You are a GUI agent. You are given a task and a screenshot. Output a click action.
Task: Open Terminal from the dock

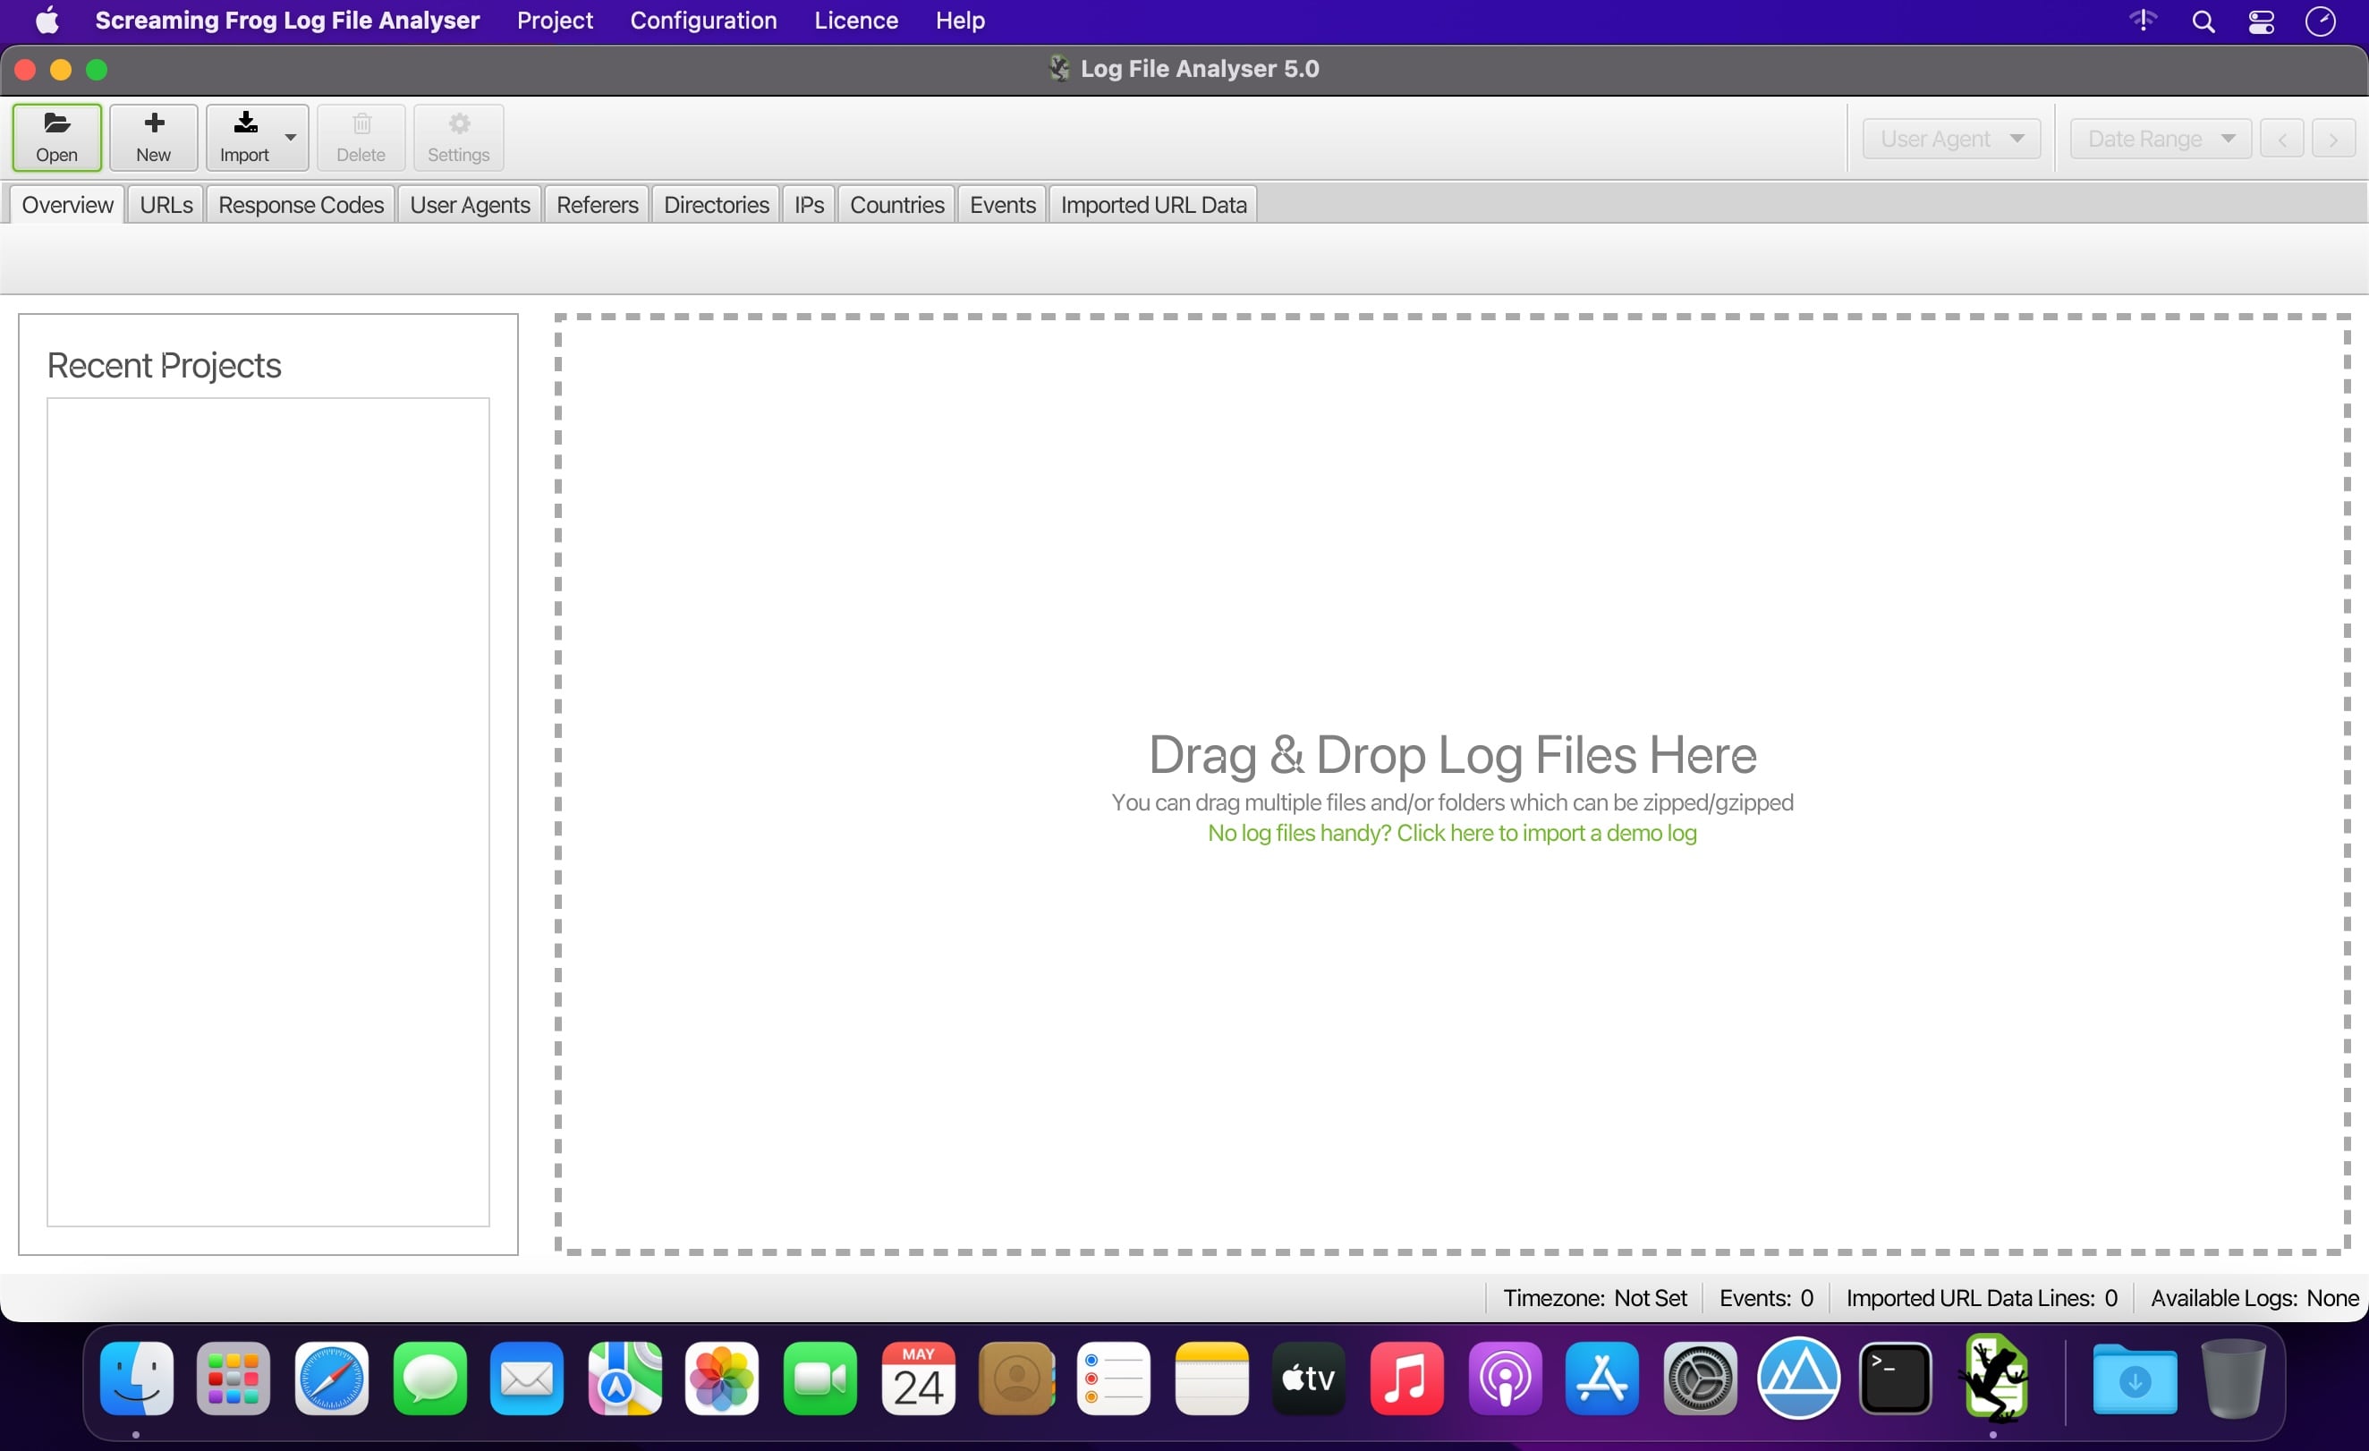pyautogui.click(x=1895, y=1378)
